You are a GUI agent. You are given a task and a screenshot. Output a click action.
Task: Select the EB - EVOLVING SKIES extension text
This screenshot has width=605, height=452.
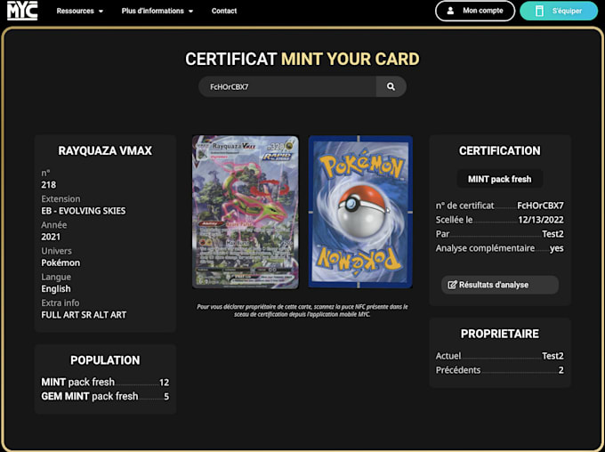coord(84,211)
